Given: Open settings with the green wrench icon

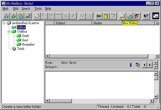Looking at the screenshot, I should pyautogui.click(x=99, y=16).
